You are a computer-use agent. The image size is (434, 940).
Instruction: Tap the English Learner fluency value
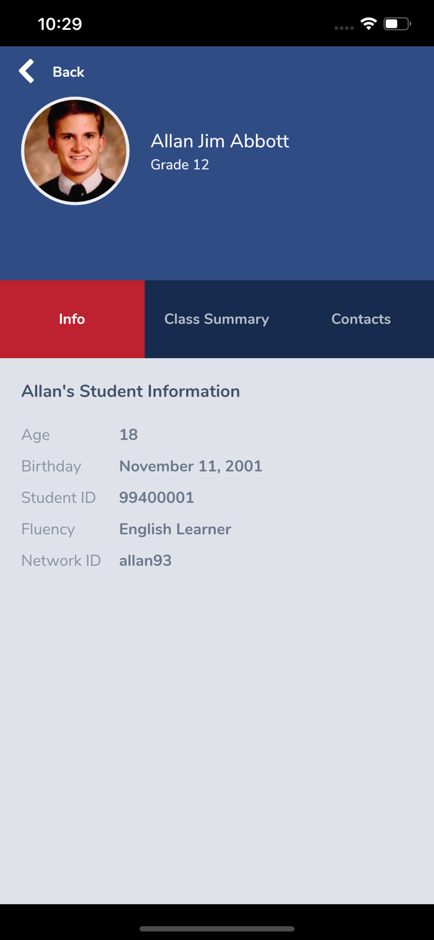[175, 529]
